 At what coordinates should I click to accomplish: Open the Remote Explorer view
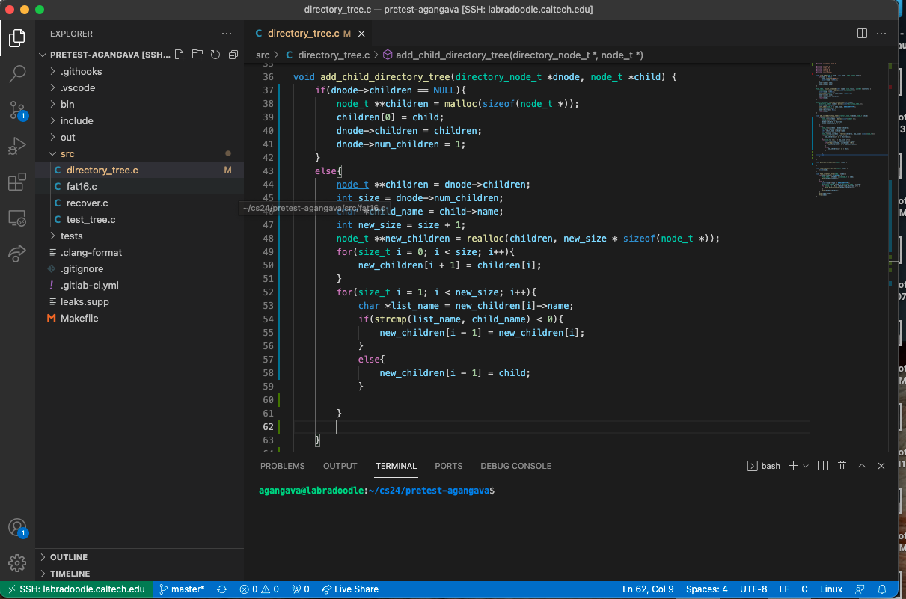pyautogui.click(x=17, y=218)
